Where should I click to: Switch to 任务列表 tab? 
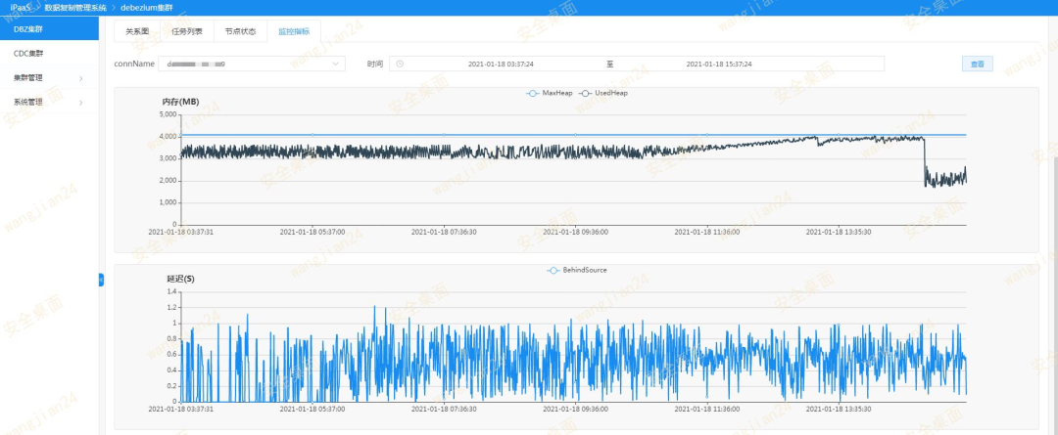click(x=187, y=31)
